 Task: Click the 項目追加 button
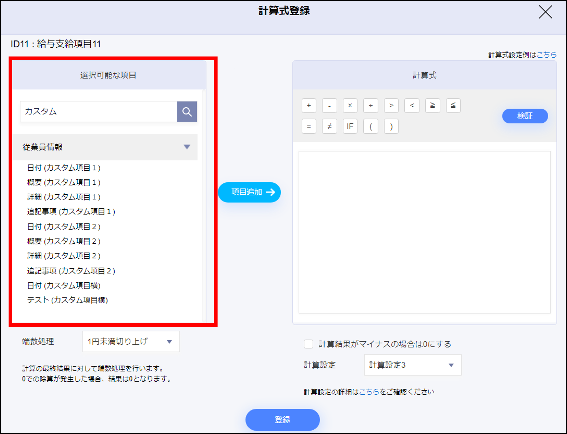pos(249,192)
